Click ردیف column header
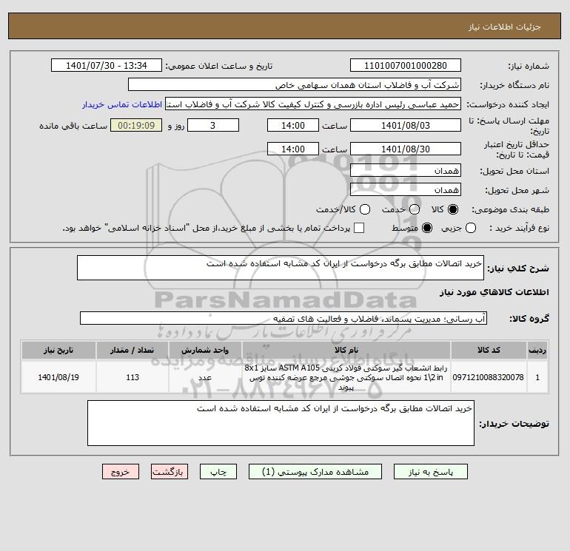Viewport: 570px width, 551px height. 537,350
